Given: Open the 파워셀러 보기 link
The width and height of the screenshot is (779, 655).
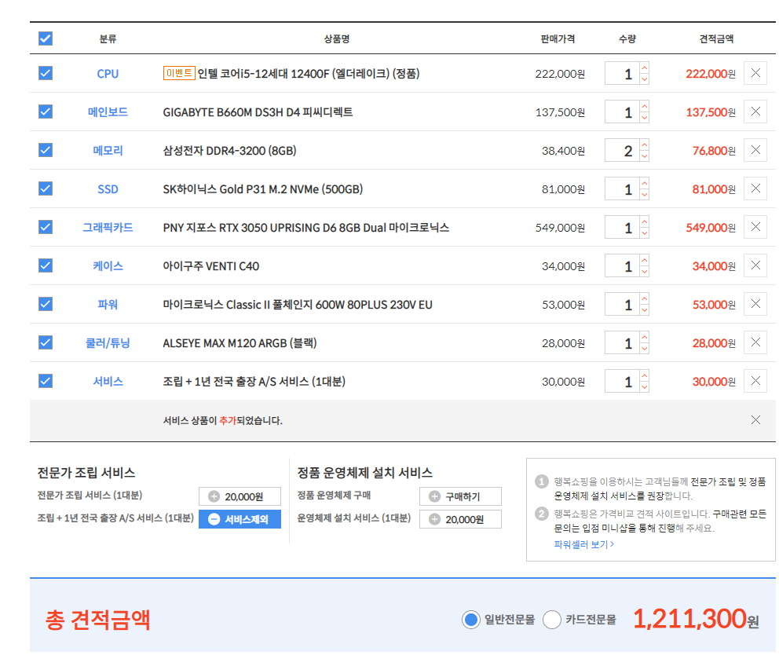Looking at the screenshot, I should click(583, 544).
